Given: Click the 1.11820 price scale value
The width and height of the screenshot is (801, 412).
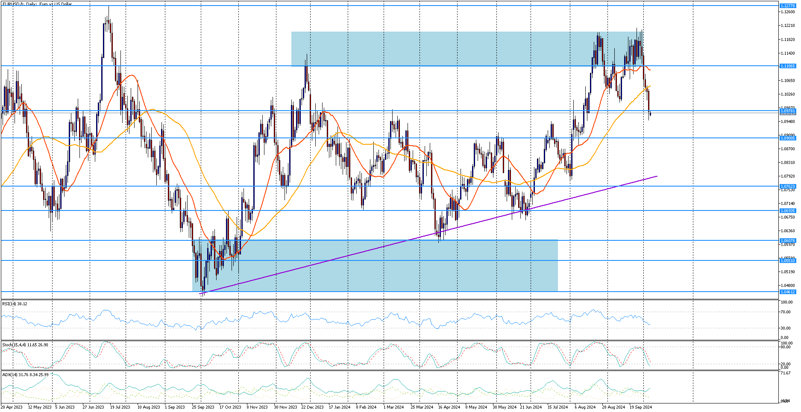Looking at the screenshot, I should point(788,39).
